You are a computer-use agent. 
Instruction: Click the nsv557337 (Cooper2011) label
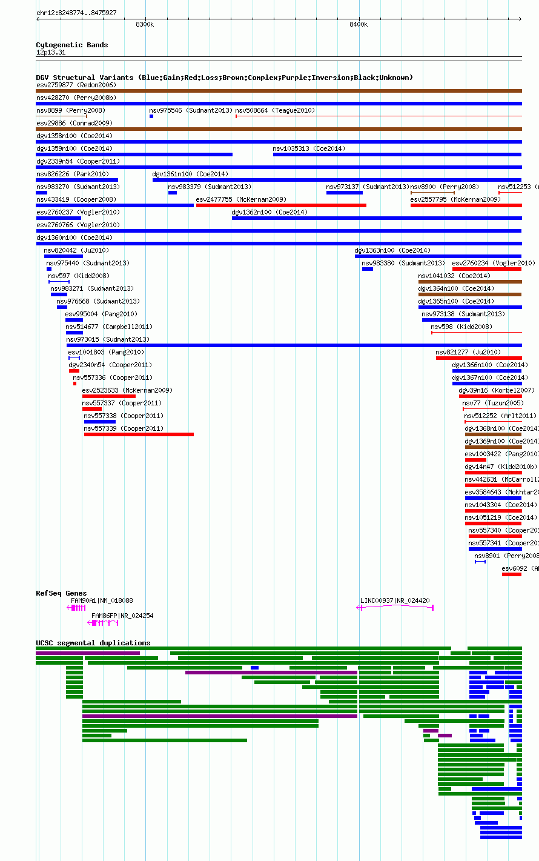point(122,403)
